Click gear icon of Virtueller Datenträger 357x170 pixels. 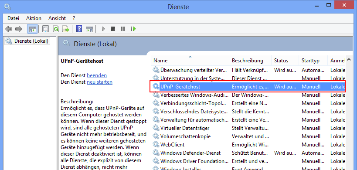tap(156, 128)
